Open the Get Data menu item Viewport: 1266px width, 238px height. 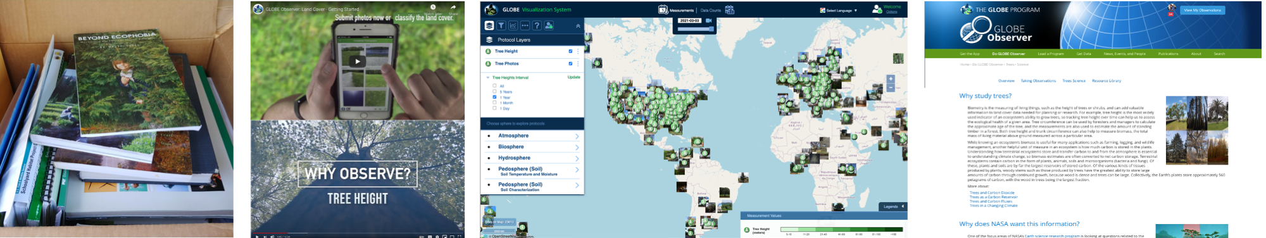click(1084, 54)
